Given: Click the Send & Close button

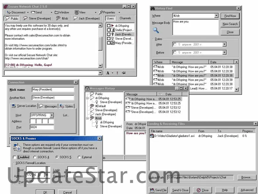Looking at the screenshot, I should click(180, 190).
